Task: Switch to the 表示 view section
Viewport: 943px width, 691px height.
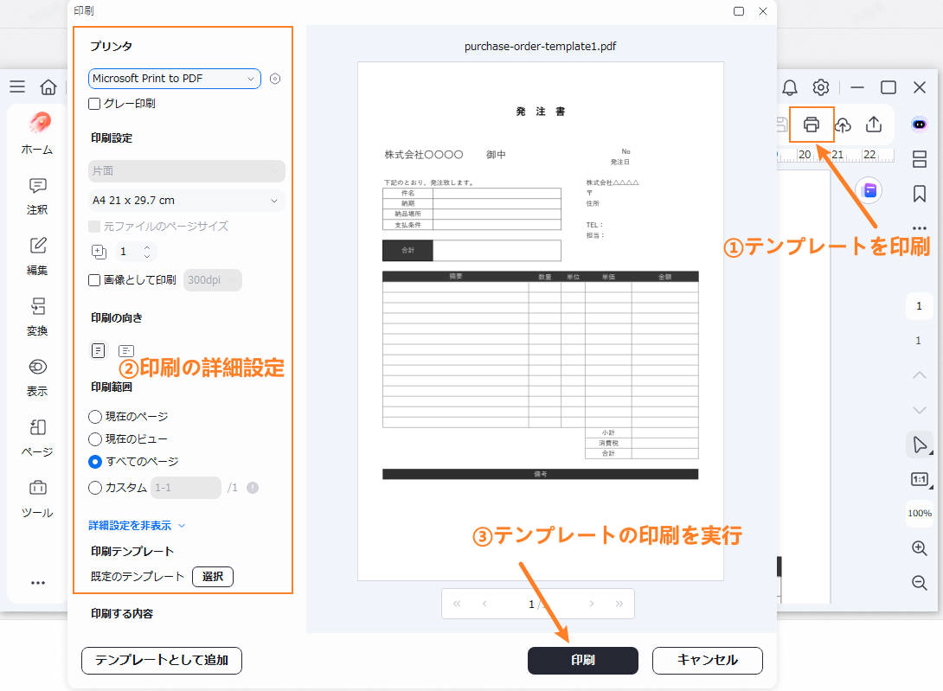Action: tap(36, 378)
